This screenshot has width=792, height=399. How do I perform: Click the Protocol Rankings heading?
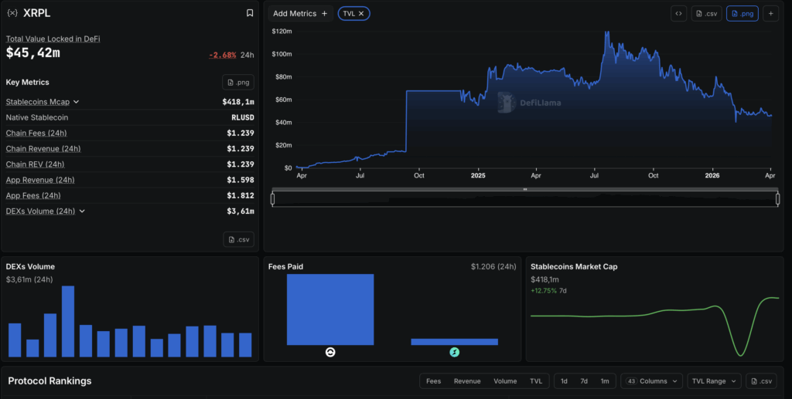click(49, 381)
